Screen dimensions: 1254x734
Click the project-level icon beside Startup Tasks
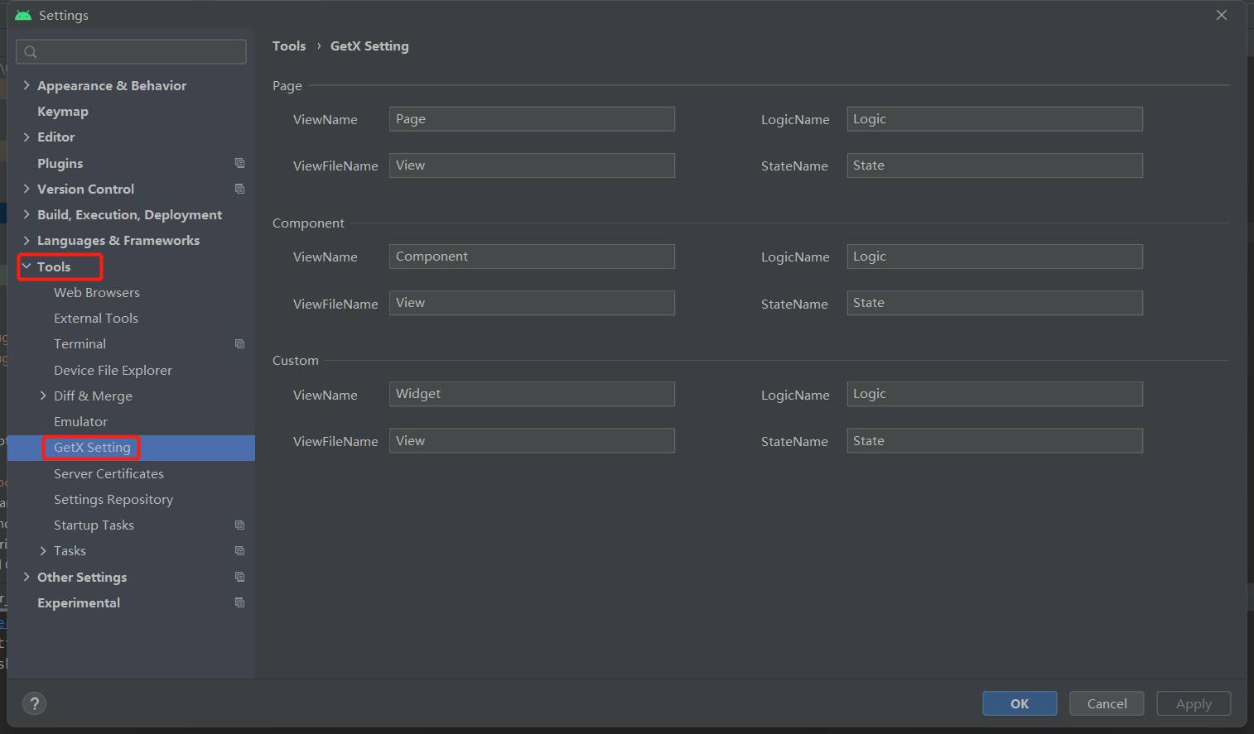(x=240, y=525)
